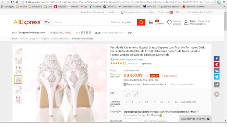Viewport: 227px width, 127px height.
Task: Open the Chrome menu icon
Action: [x=224, y=2]
